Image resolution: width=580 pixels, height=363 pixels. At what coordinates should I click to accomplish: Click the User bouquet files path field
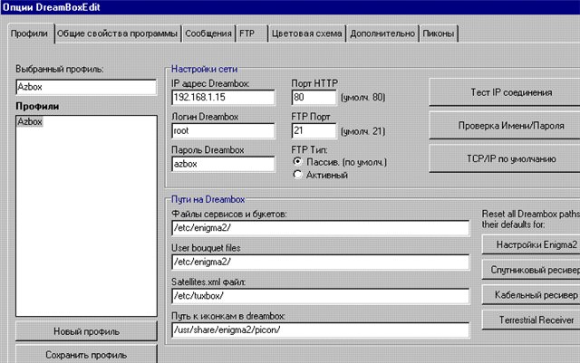tap(321, 263)
